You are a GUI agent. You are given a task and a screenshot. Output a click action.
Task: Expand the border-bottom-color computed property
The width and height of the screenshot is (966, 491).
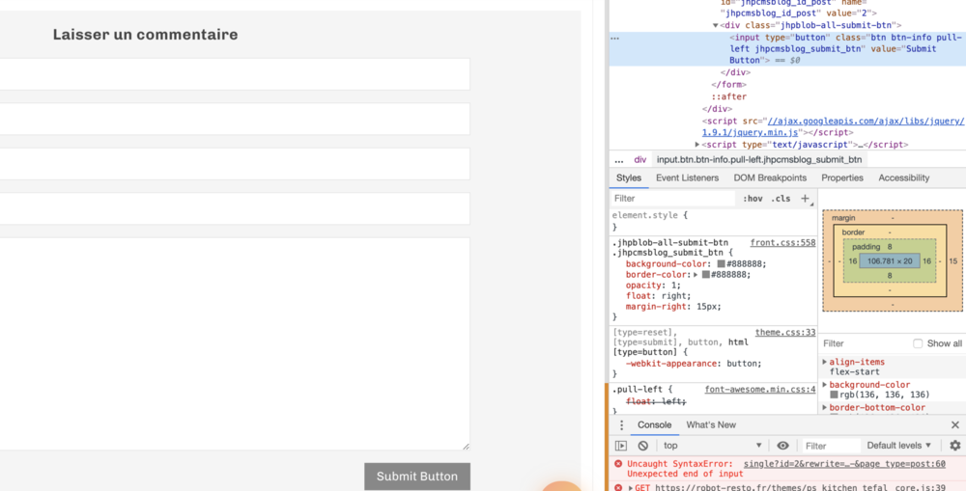click(825, 407)
